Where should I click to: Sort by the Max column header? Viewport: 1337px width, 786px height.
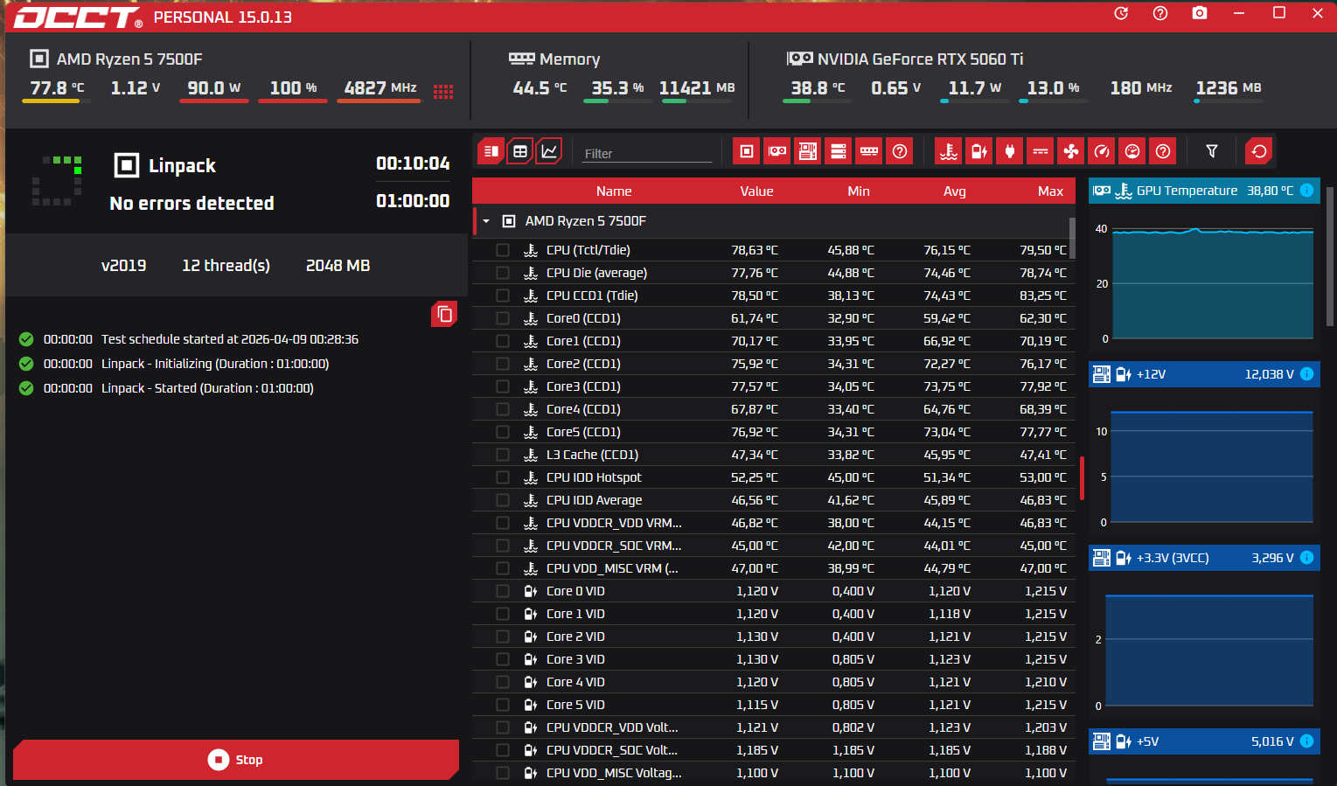[1049, 191]
